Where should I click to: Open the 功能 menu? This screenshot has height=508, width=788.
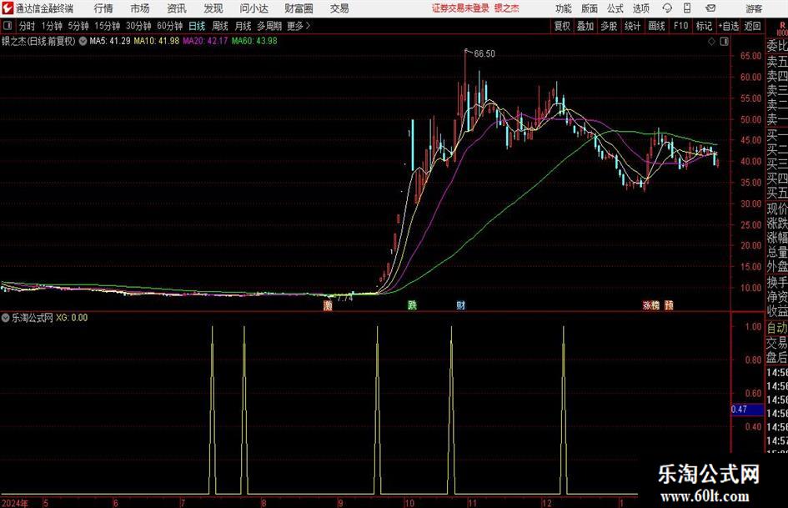[564, 8]
